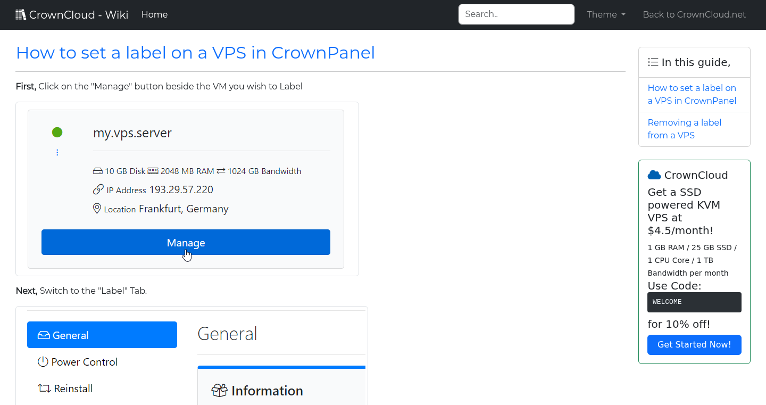This screenshot has width=766, height=405.
Task: Select the Home navigation item
Action: click(x=154, y=14)
